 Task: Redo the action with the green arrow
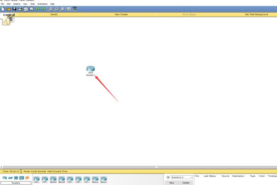[x=43, y=9]
